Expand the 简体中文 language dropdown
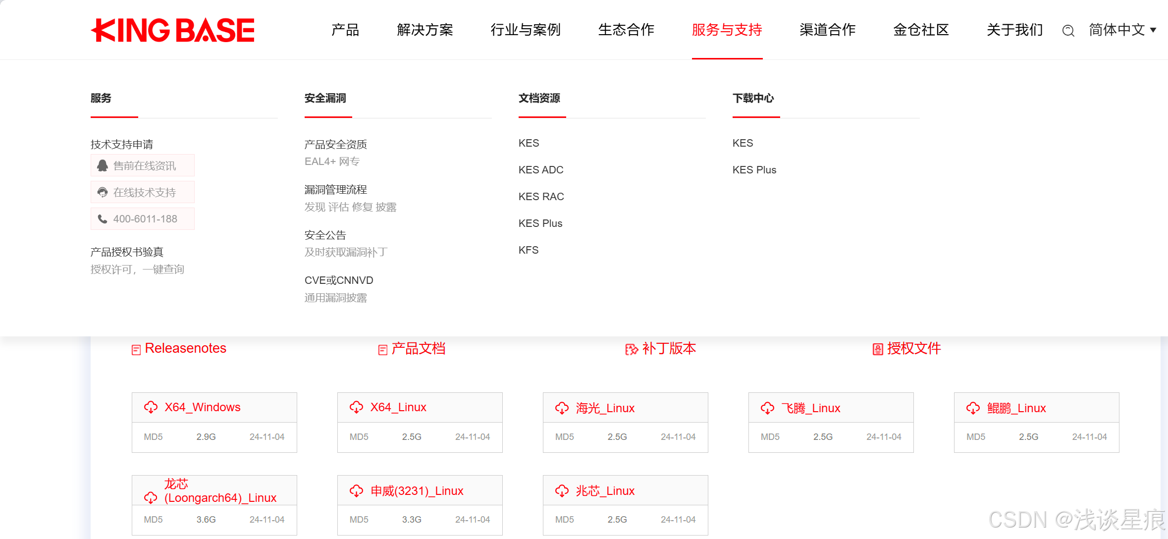The width and height of the screenshot is (1168, 539). (1122, 30)
